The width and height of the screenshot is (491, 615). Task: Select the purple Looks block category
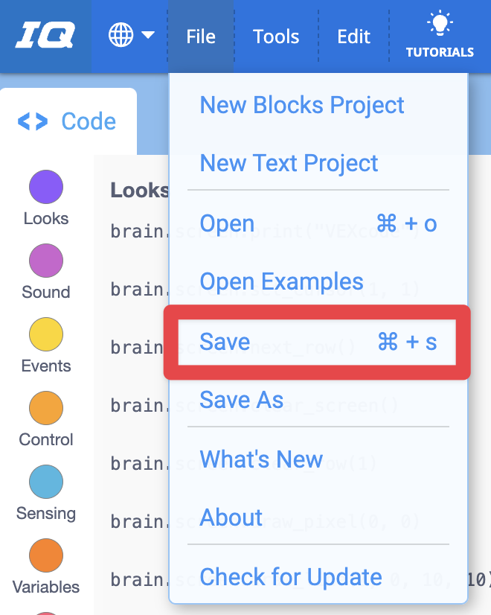[x=45, y=187]
